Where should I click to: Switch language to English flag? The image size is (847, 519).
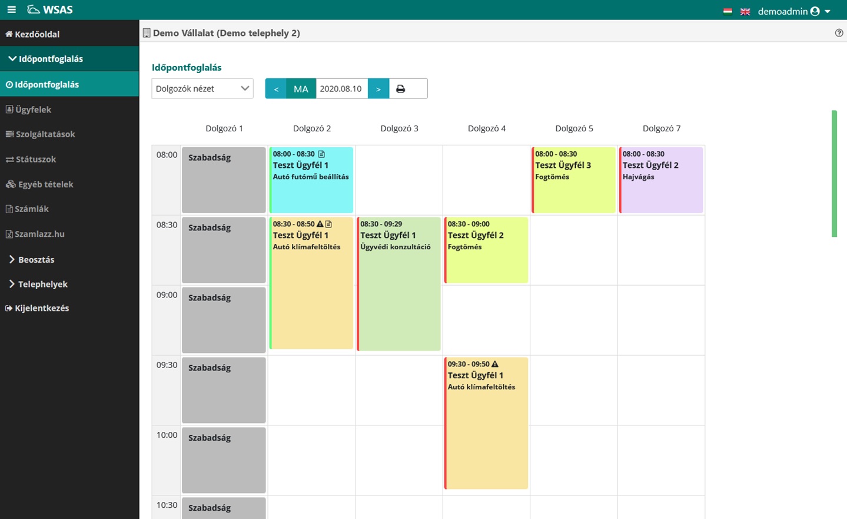[745, 11]
